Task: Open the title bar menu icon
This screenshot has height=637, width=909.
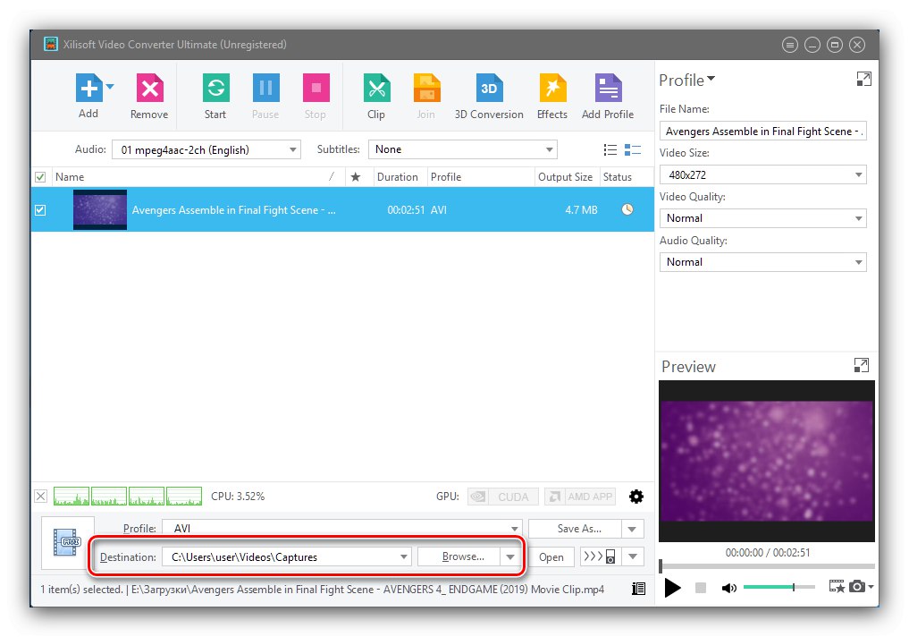Action: 789,45
